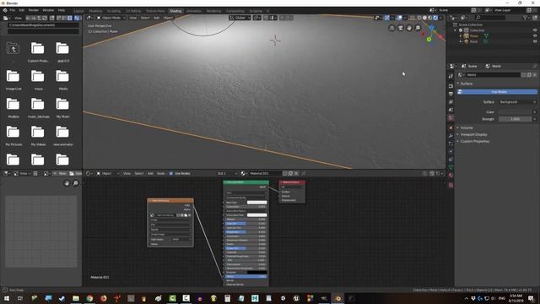540x304 pixels.
Task: Open Chrome from the taskbar
Action: (89, 298)
